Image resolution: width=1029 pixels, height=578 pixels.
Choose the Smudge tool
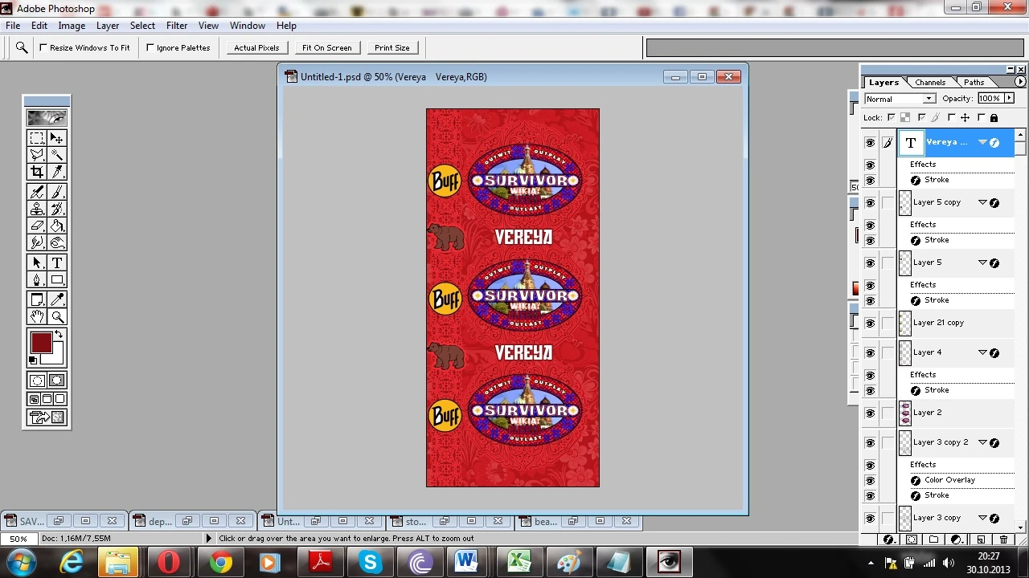tap(37, 242)
